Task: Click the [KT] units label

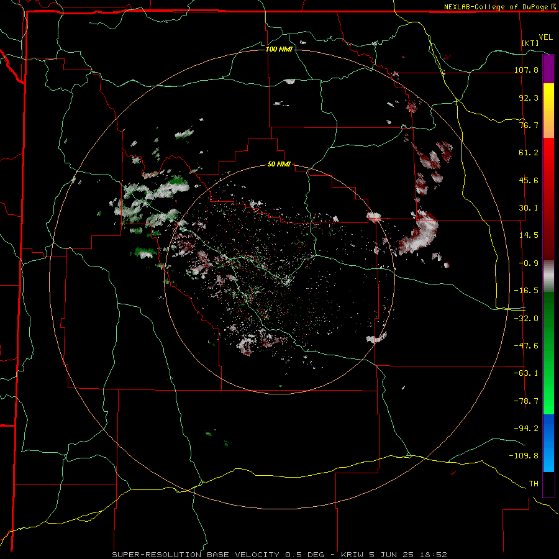Action: 530,43
